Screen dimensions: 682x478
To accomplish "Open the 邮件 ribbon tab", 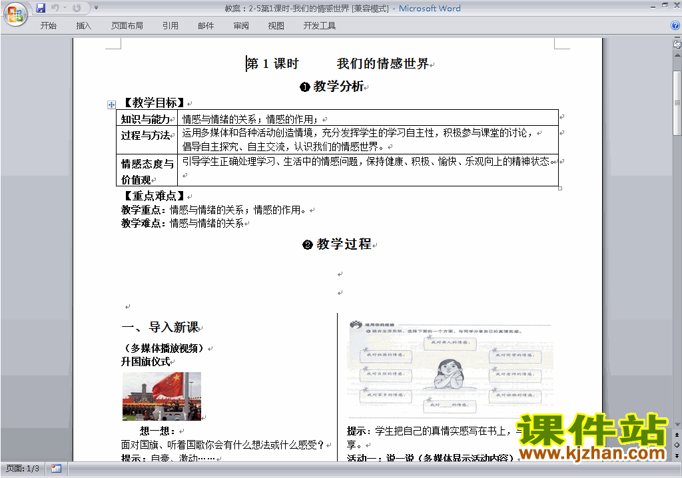I will (206, 26).
